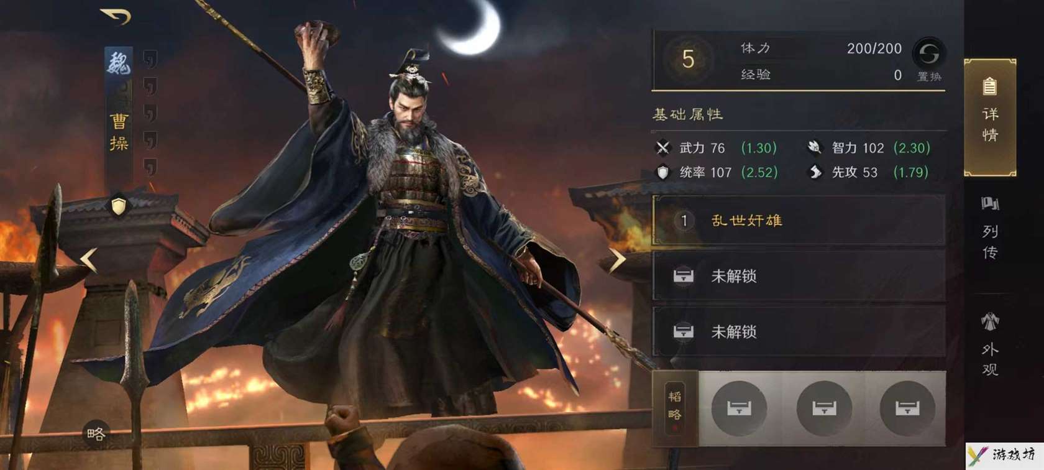The image size is (1044, 470).
Task: Select the third empty 韬略 slot
Action: [x=907, y=408]
